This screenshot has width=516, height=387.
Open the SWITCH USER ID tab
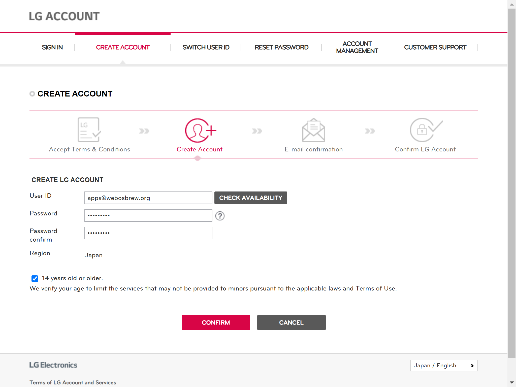206,47
